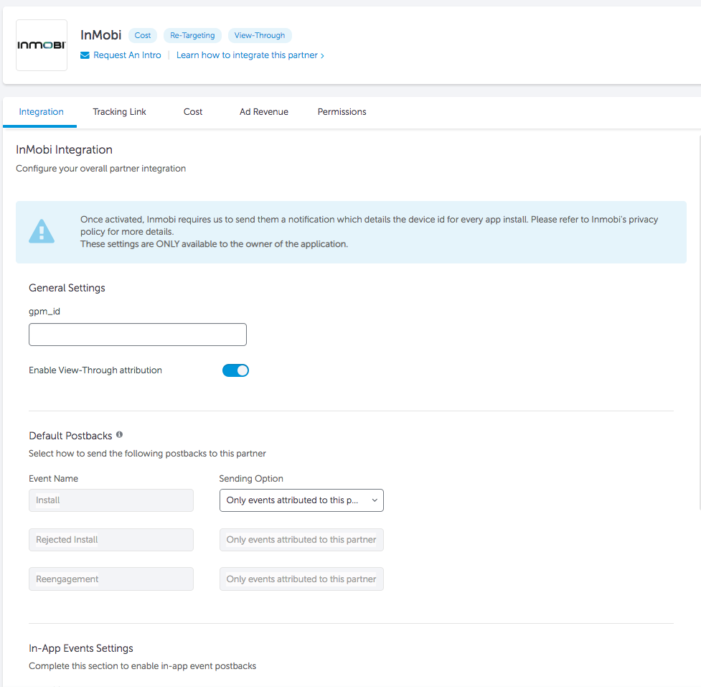The width and height of the screenshot is (701, 687).
Task: Click the 'InMobi Integration' heading
Action: point(64,150)
